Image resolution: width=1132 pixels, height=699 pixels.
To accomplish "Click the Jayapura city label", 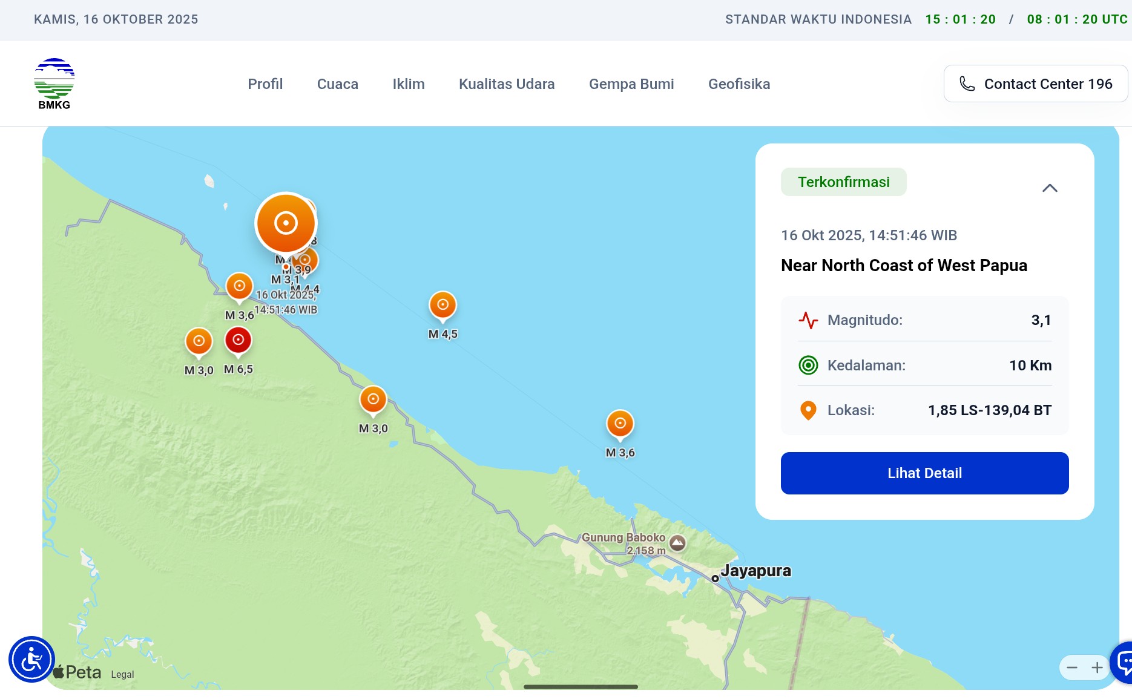I will click(755, 571).
